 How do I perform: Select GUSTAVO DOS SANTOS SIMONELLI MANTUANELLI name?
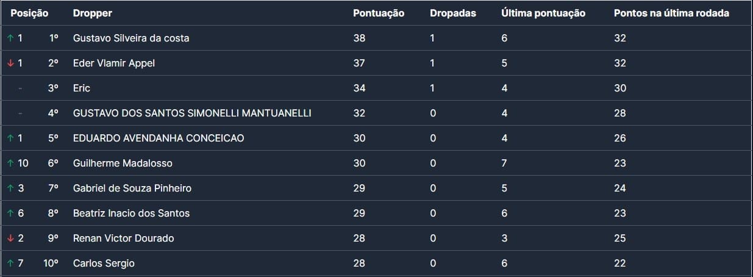[192, 113]
